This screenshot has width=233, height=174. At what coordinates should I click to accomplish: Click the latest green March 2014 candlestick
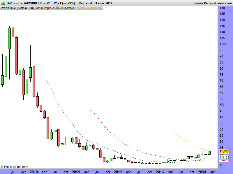click(209, 153)
